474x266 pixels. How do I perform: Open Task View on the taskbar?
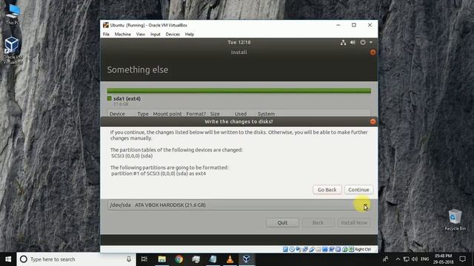coord(144,259)
